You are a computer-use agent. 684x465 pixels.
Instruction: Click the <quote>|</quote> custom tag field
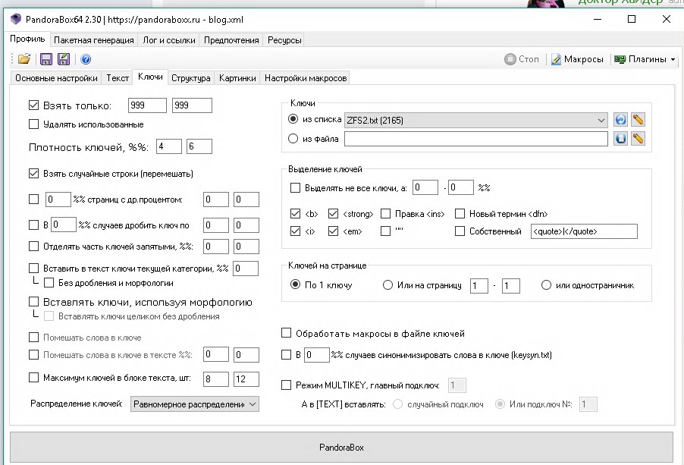(x=584, y=231)
